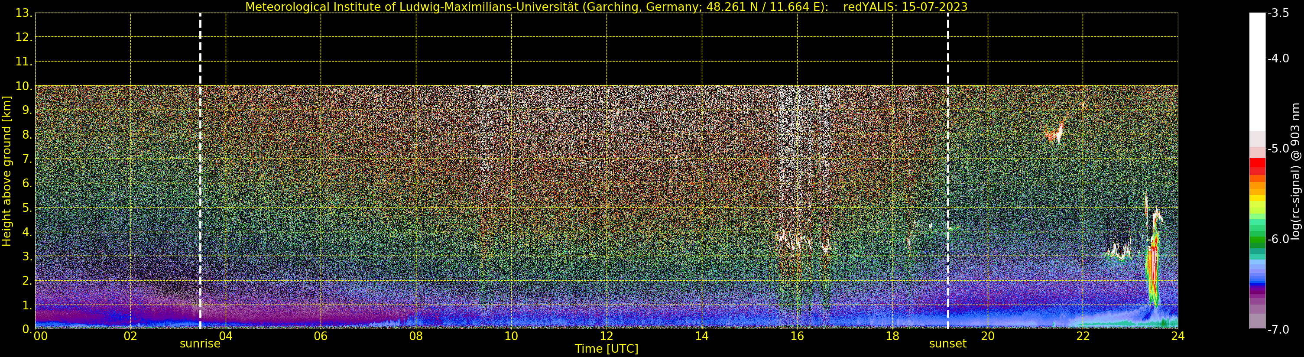Click the 'Time [UTC]' axis label

click(607, 349)
